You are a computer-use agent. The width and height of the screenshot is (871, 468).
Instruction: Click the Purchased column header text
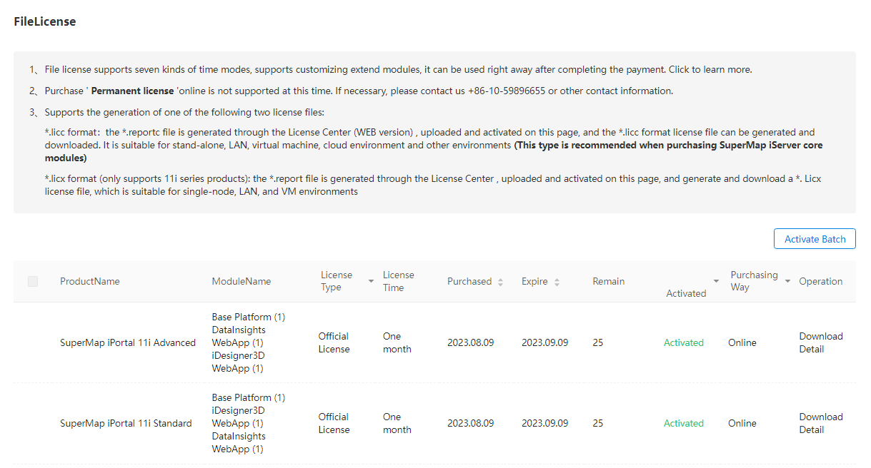[x=469, y=281]
